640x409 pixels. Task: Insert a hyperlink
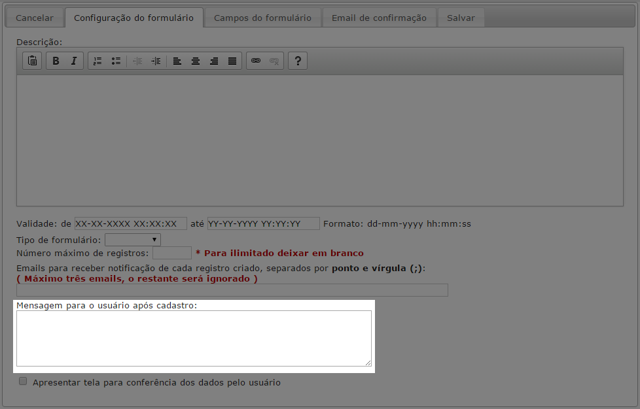click(256, 61)
